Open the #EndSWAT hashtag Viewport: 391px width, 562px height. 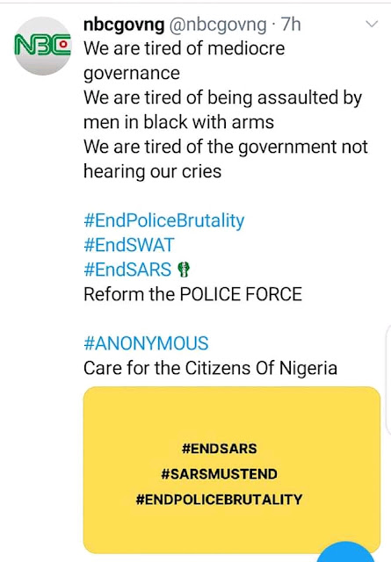pos(129,245)
